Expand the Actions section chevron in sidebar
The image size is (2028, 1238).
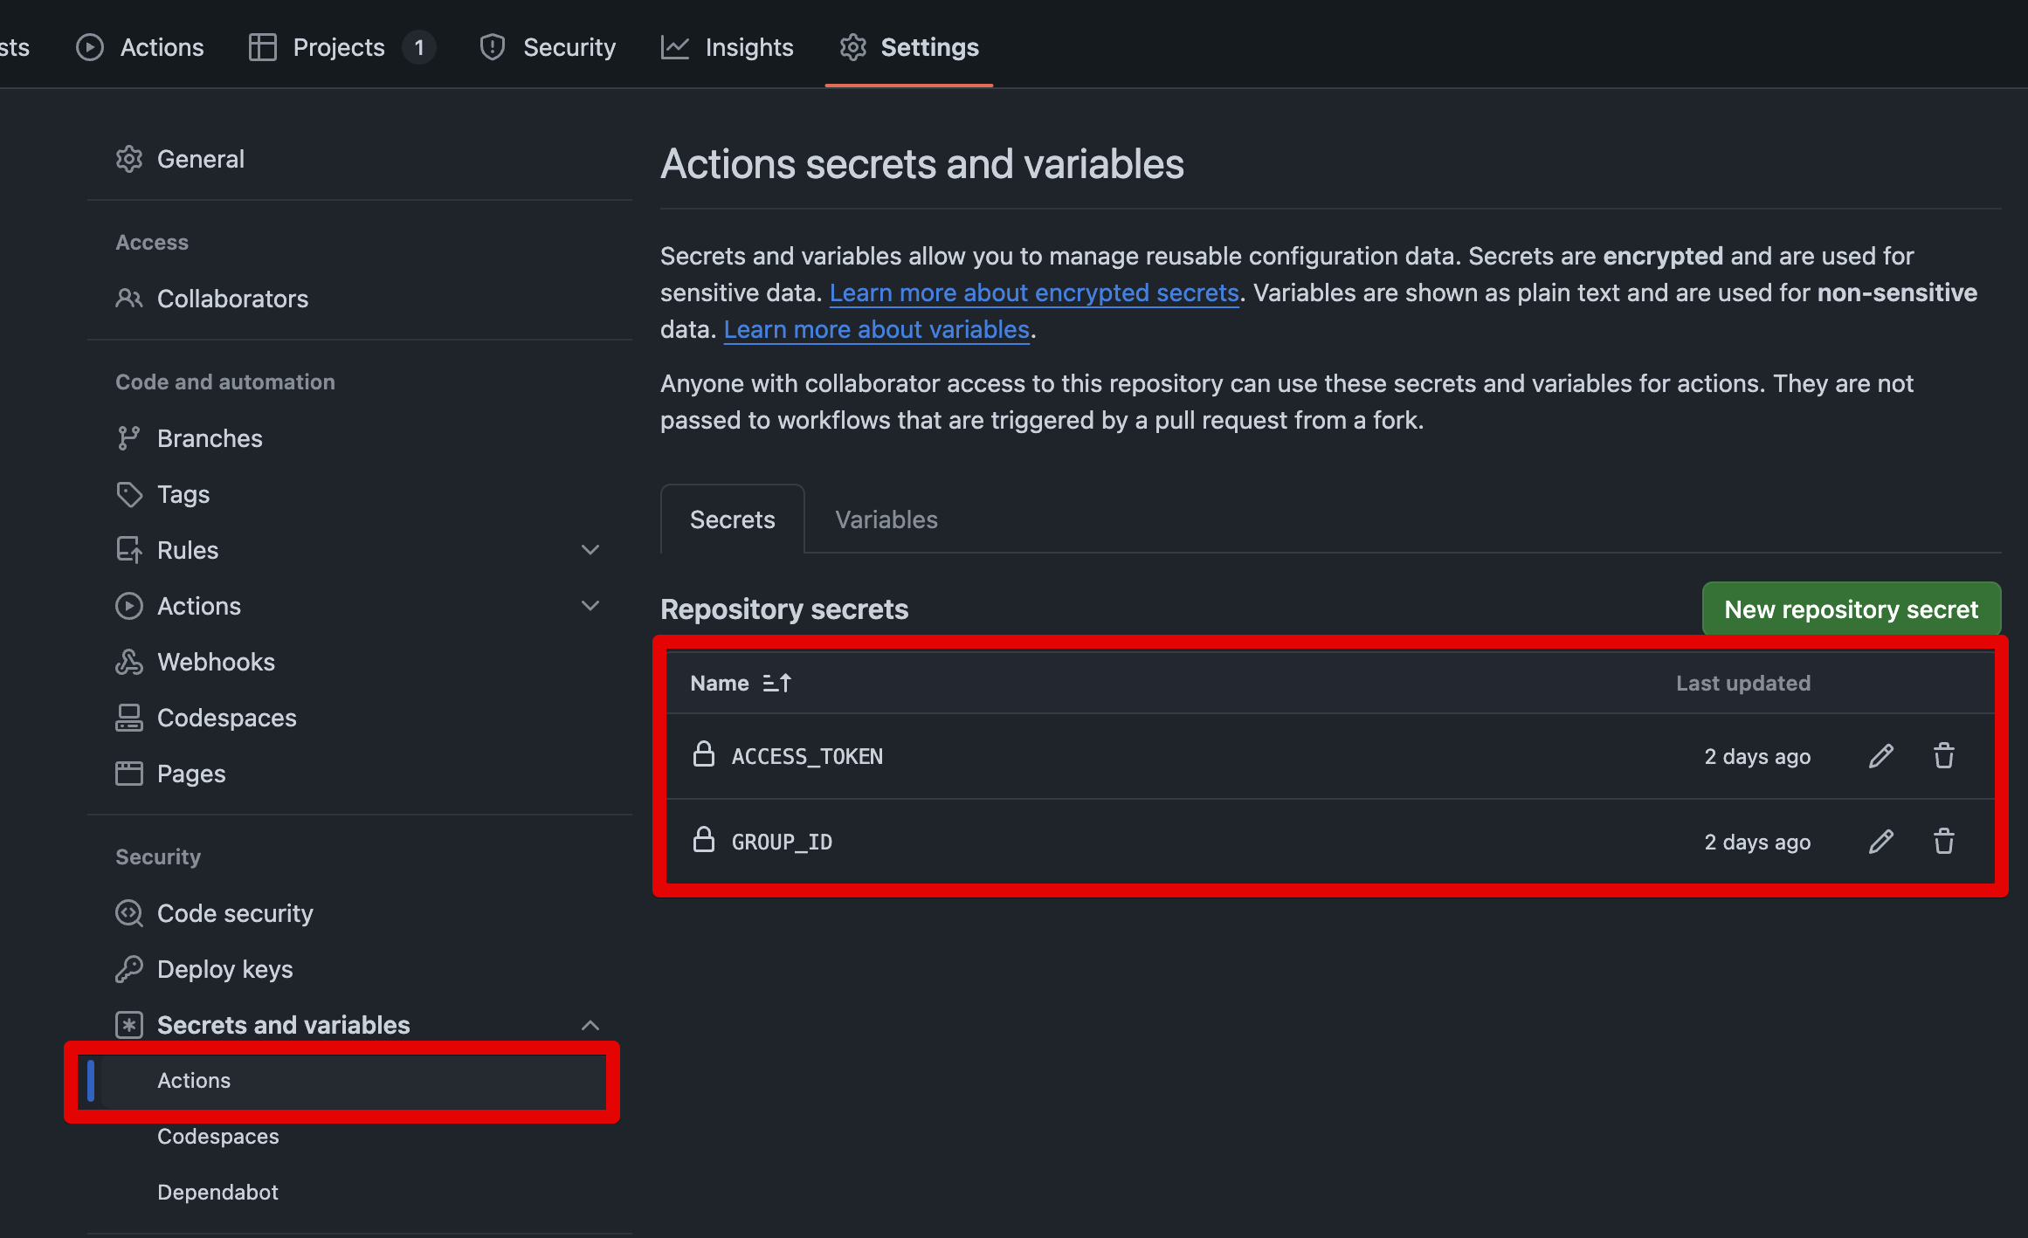[x=590, y=606]
